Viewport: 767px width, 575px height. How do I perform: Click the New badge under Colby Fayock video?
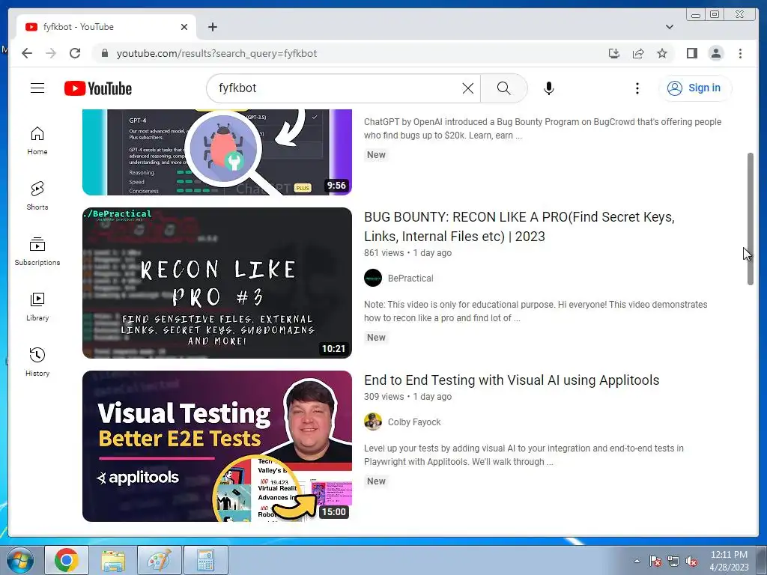376,481
